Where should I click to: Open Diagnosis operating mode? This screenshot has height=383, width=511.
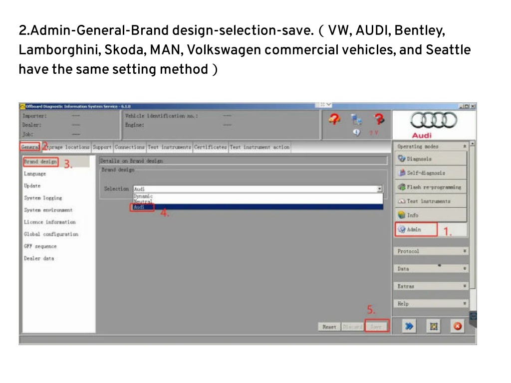tap(431, 159)
